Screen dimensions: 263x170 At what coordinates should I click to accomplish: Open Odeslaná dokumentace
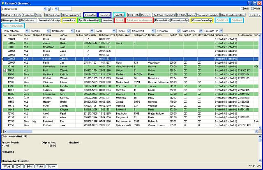pos(233,15)
